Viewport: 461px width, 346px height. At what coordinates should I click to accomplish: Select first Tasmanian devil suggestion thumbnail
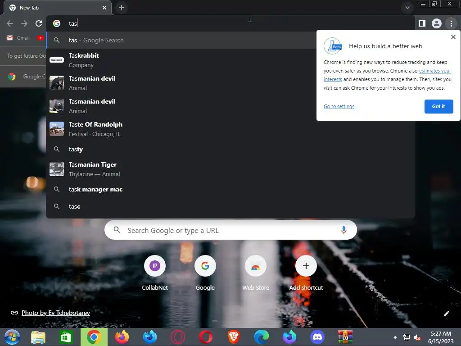tap(56, 83)
